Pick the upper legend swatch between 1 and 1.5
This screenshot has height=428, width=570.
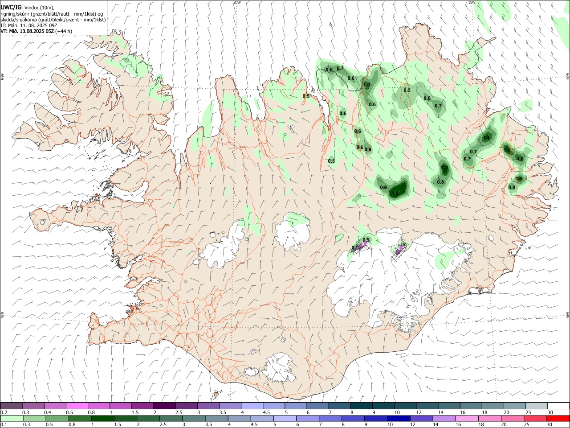121,406
